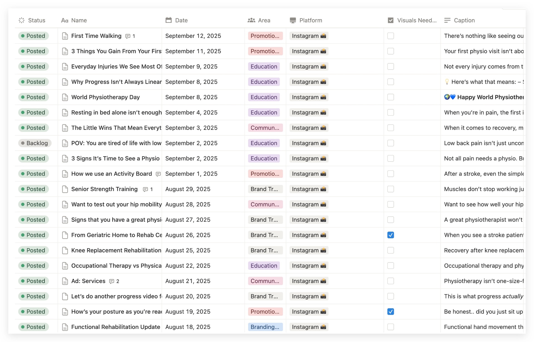Open Promotion area tag on September 12 row
Viewport: 534px width, 342px height.
265,36
